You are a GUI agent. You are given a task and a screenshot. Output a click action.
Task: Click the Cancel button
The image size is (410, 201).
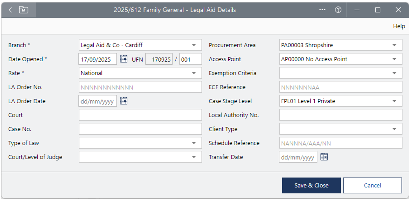click(x=372, y=185)
